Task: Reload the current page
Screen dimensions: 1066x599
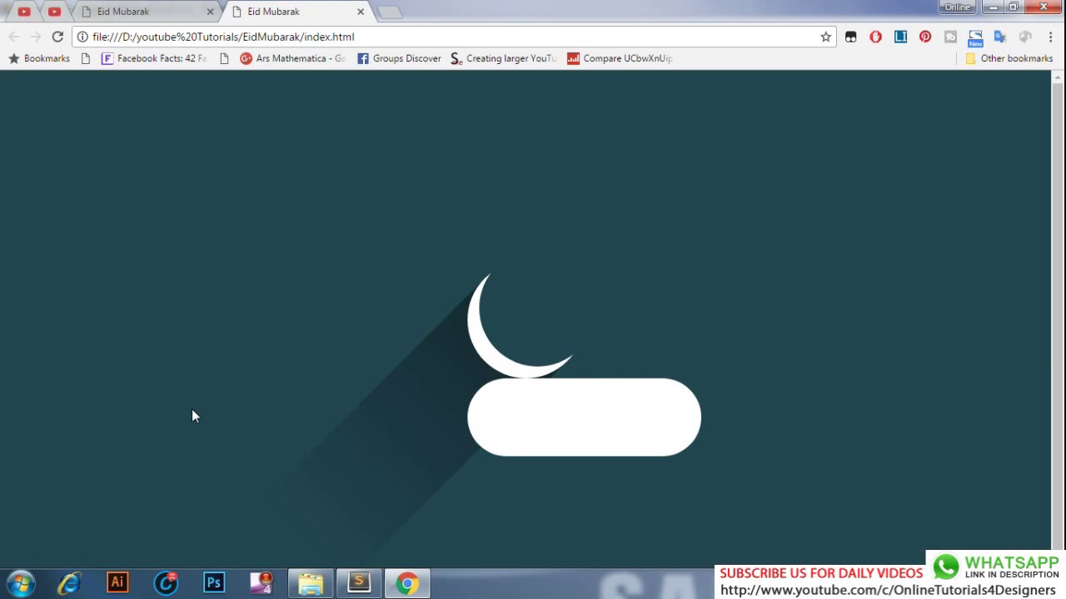Action: click(x=57, y=37)
